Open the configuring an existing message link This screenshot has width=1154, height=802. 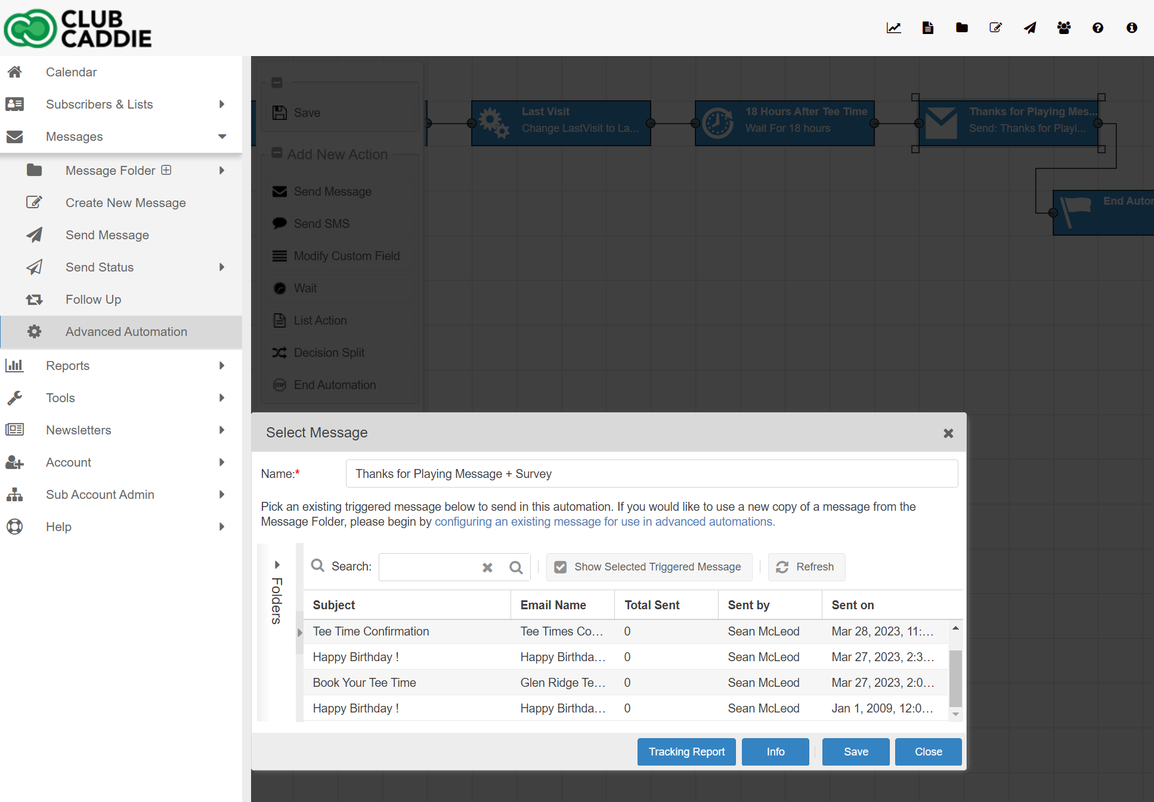[x=604, y=522]
